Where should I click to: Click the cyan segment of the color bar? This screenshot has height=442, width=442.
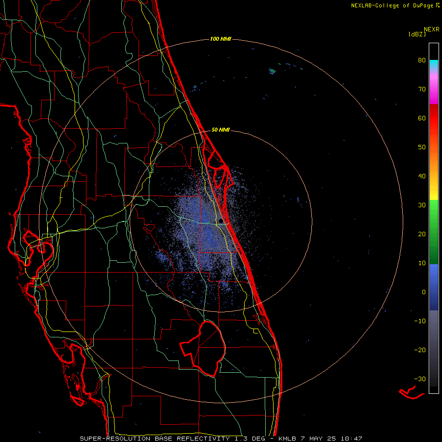pos(434,65)
